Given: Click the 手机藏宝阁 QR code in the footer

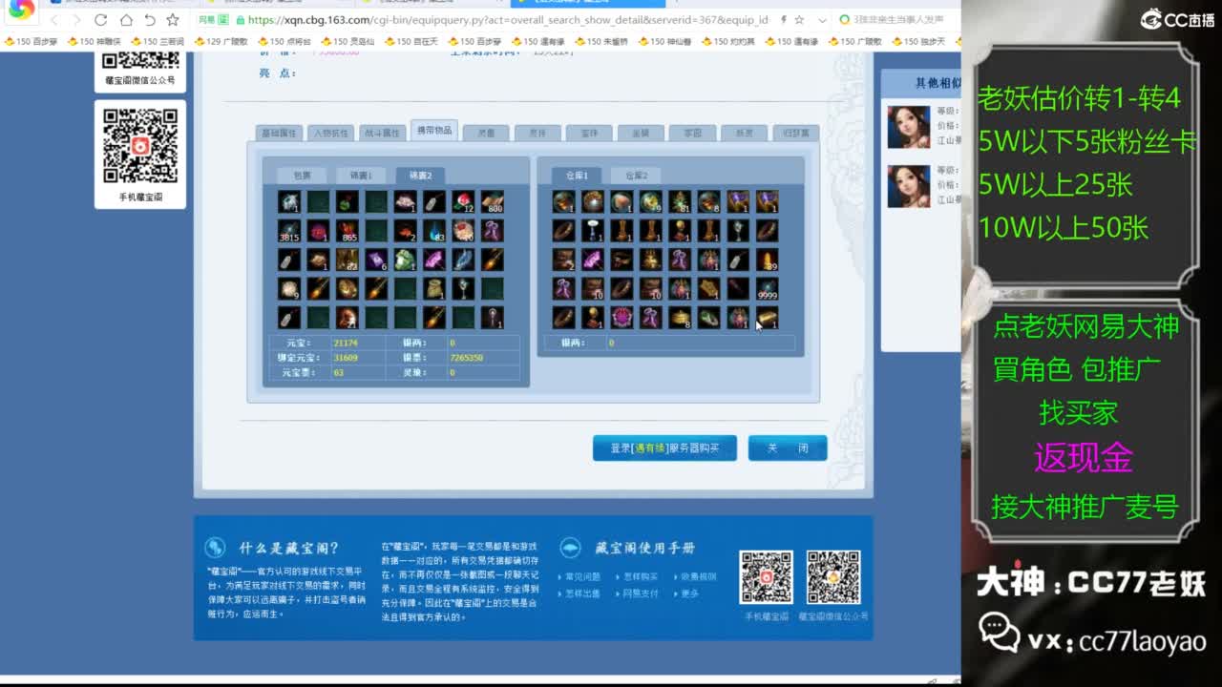Looking at the screenshot, I should pyautogui.click(x=766, y=577).
